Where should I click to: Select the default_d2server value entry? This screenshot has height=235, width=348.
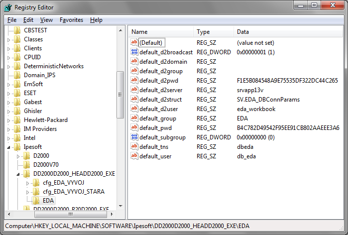(160, 90)
